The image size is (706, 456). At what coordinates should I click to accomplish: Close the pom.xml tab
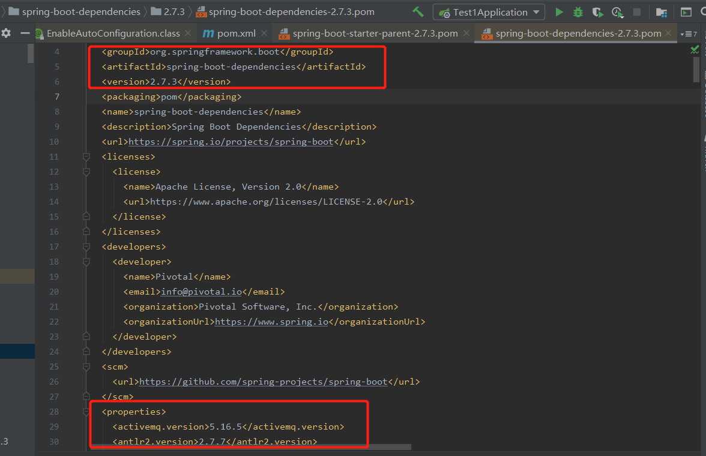(264, 33)
